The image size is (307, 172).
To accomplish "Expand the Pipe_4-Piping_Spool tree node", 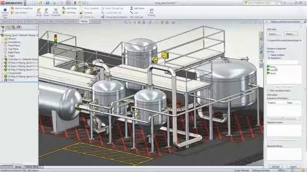I will tap(2, 70).
